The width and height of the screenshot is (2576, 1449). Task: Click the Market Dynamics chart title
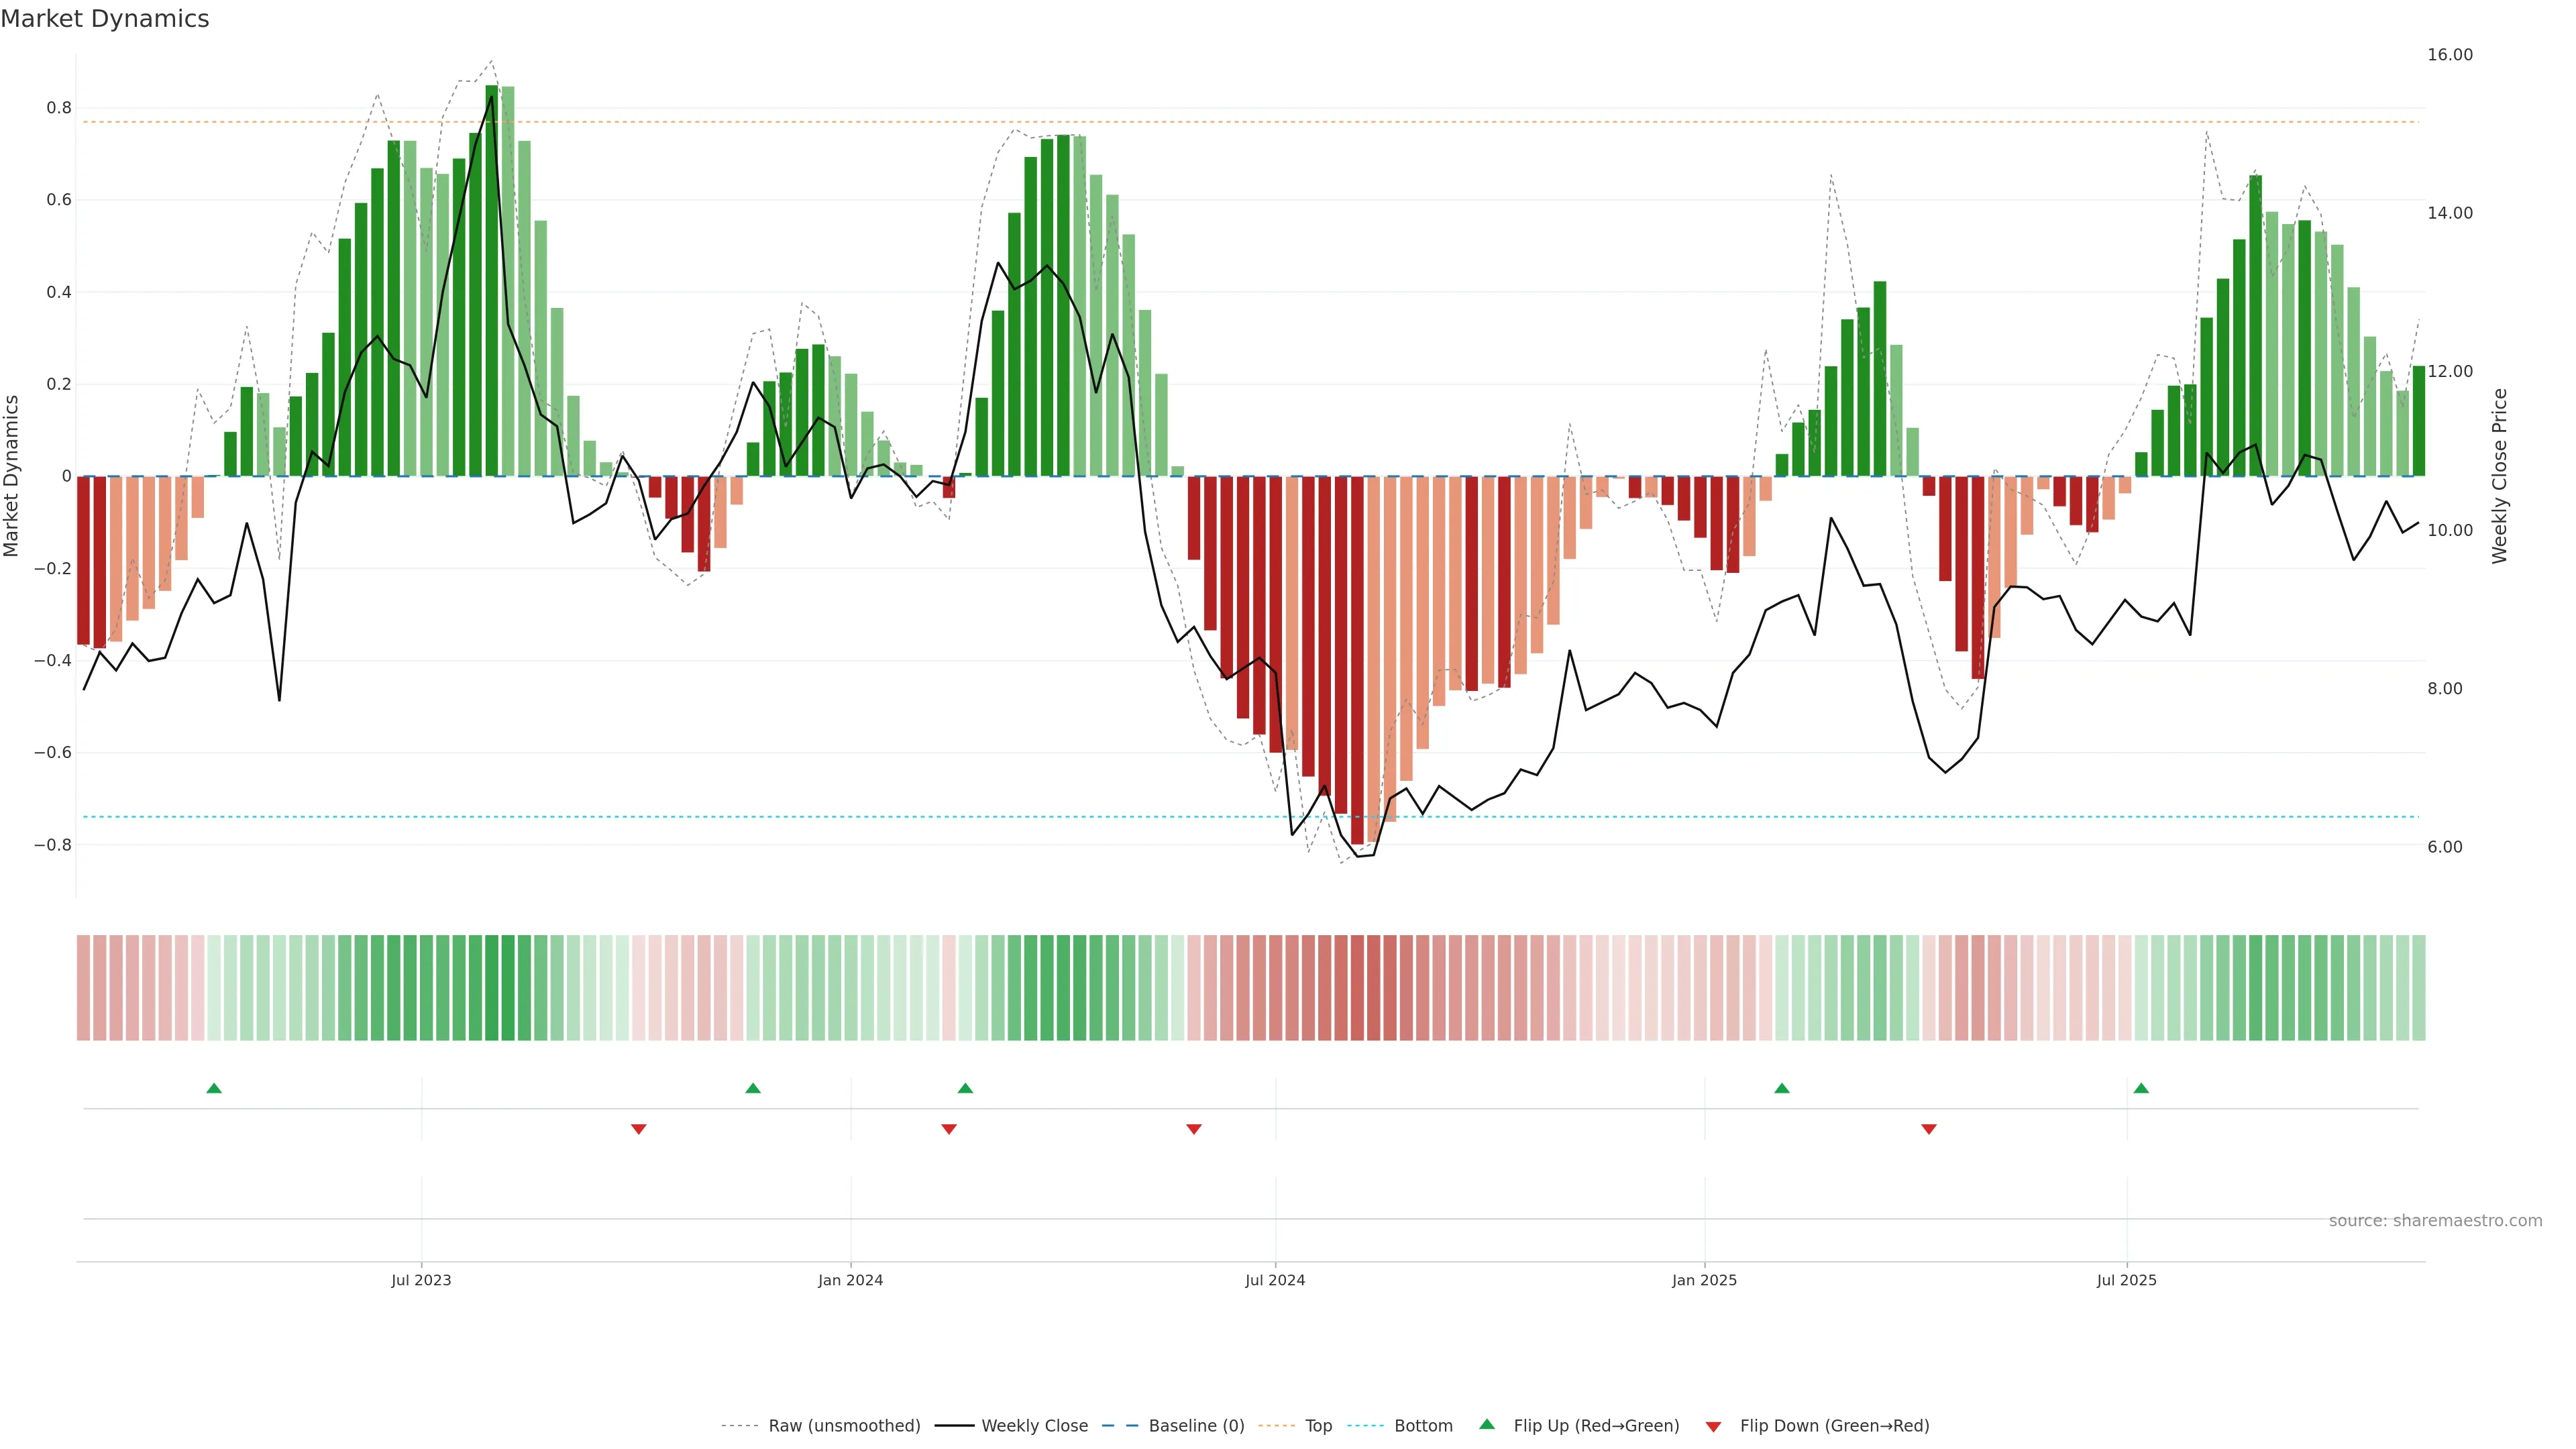pos(105,19)
